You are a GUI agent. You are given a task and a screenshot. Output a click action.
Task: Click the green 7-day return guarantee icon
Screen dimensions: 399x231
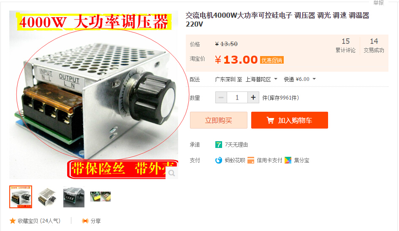tap(219, 145)
